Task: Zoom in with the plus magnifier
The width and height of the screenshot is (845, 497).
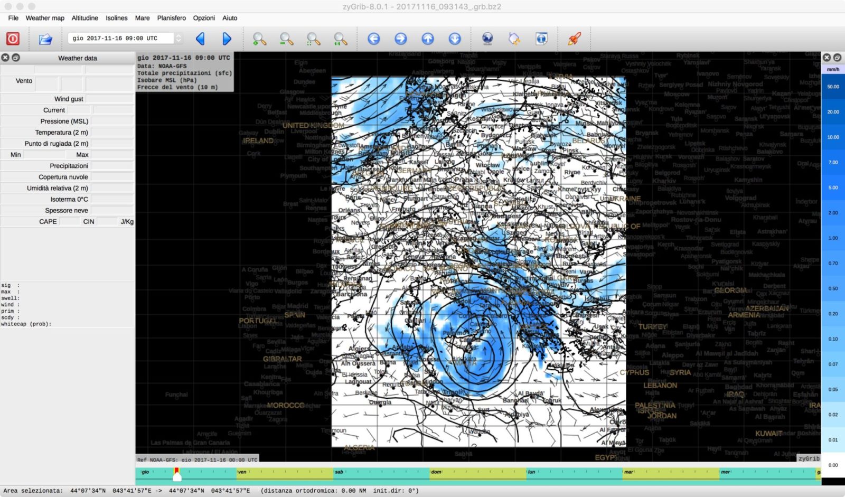Action: pyautogui.click(x=259, y=39)
